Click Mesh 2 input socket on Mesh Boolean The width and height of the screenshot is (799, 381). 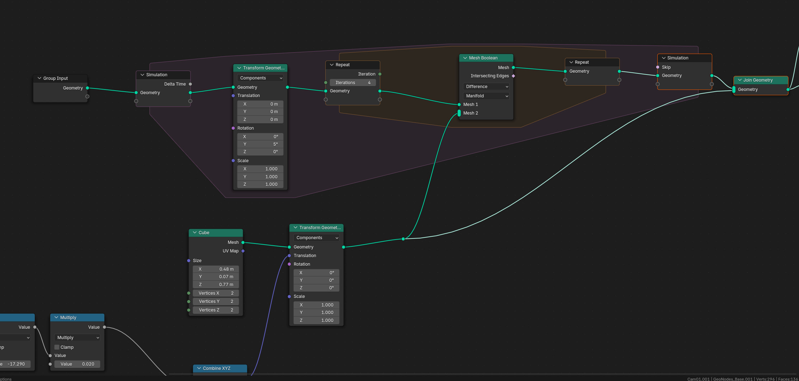pyautogui.click(x=459, y=113)
